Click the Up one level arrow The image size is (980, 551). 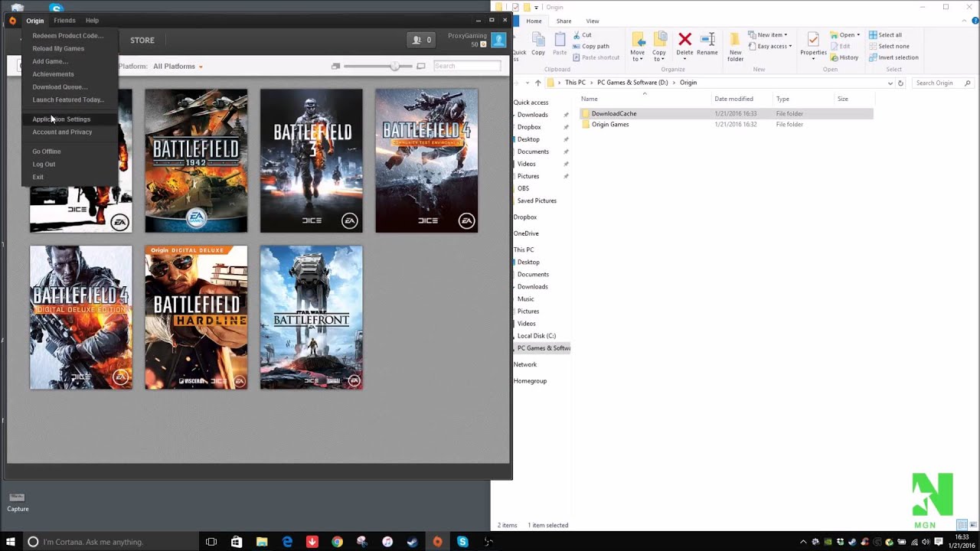(x=538, y=83)
